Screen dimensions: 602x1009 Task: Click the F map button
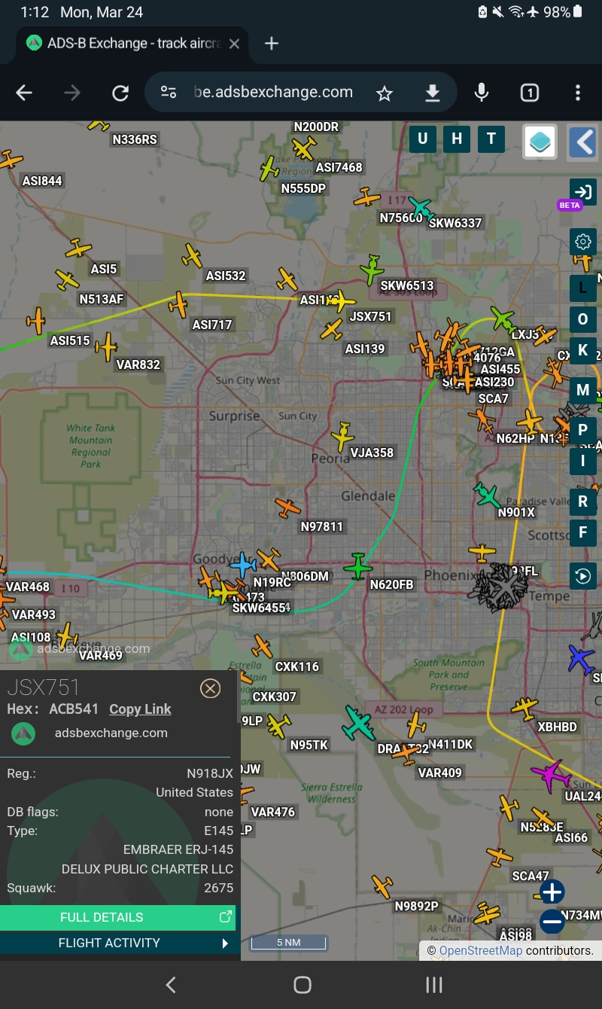point(582,533)
